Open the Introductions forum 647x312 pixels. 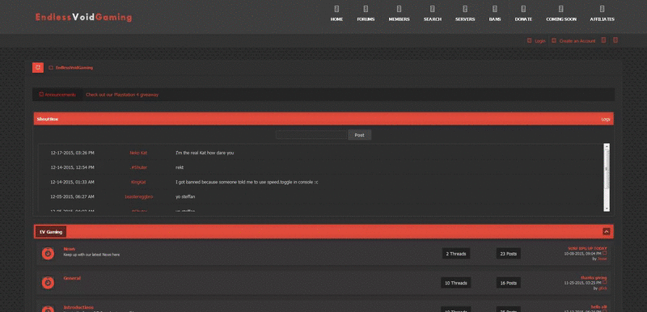tap(78, 307)
